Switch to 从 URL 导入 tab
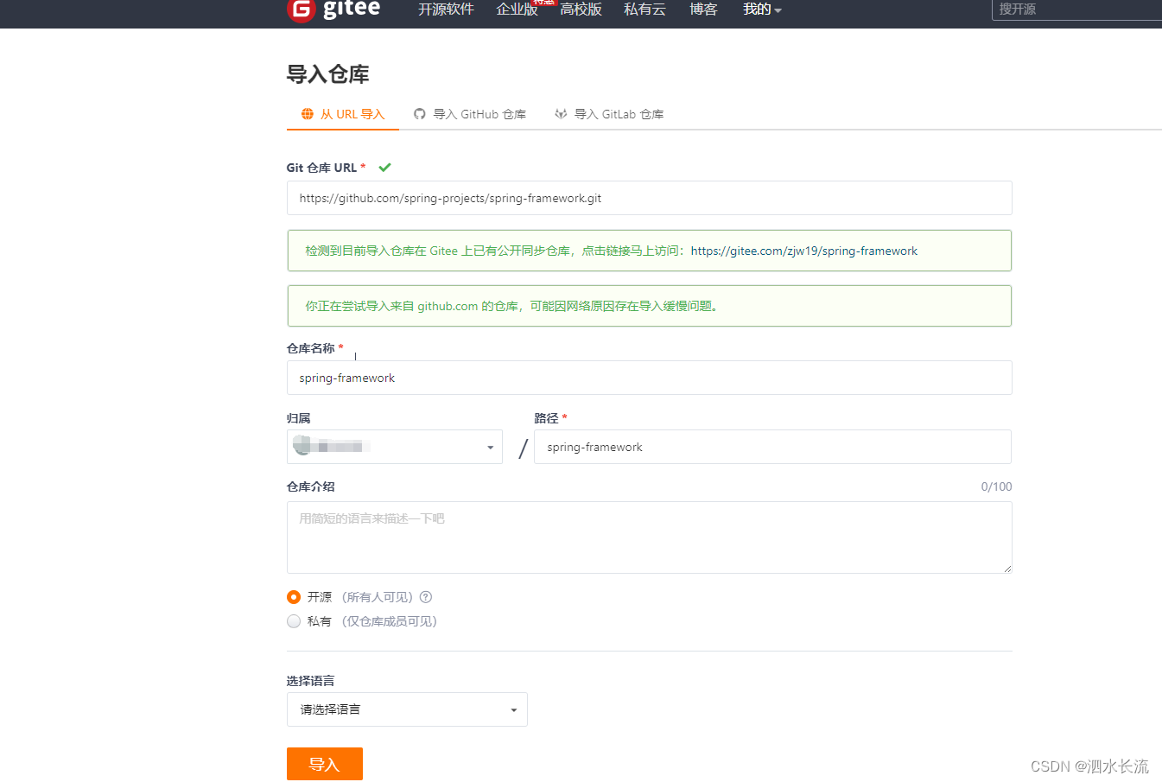Screen dimensions: 1162x782 click(343, 114)
